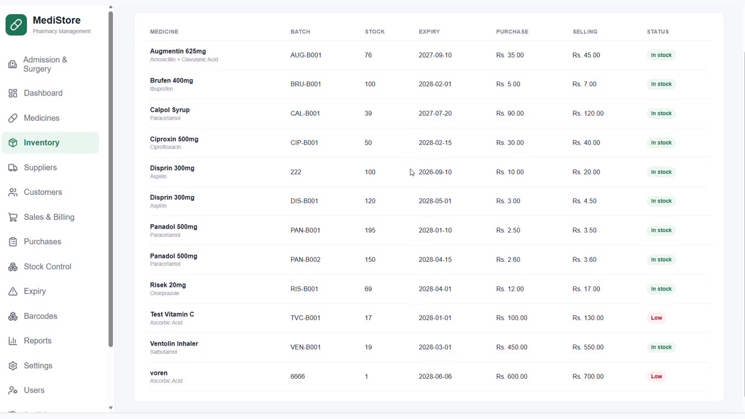The width and height of the screenshot is (745, 419).
Task: Click the sidebar scroll down arrow
Action: click(111, 408)
